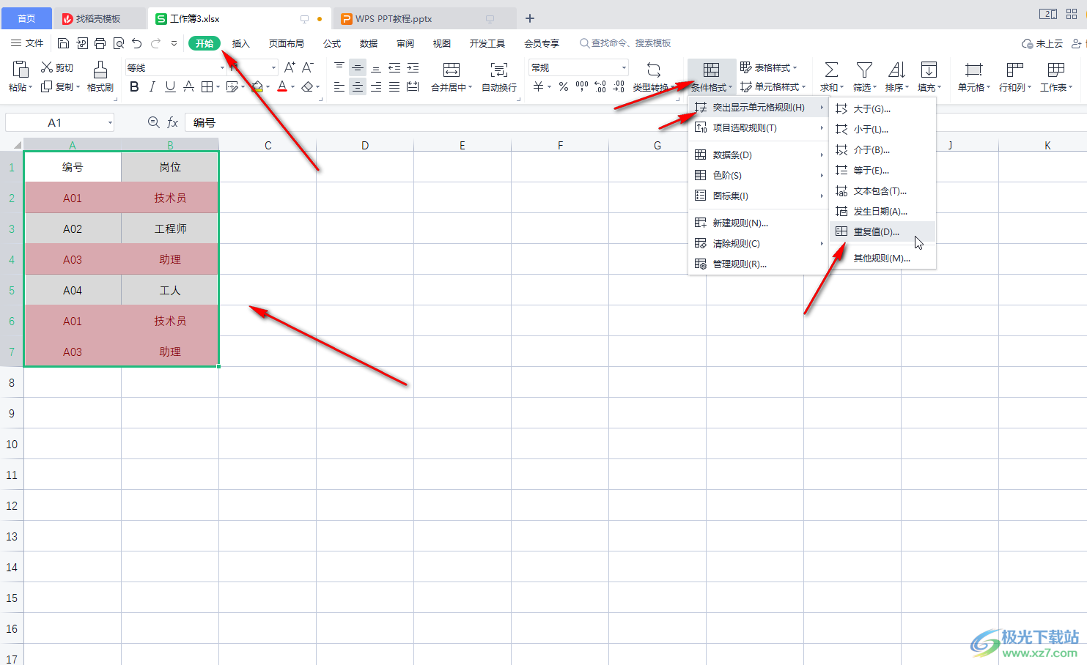This screenshot has width=1087, height=665.
Task: Toggle horizontal center alignment
Action: [358, 87]
